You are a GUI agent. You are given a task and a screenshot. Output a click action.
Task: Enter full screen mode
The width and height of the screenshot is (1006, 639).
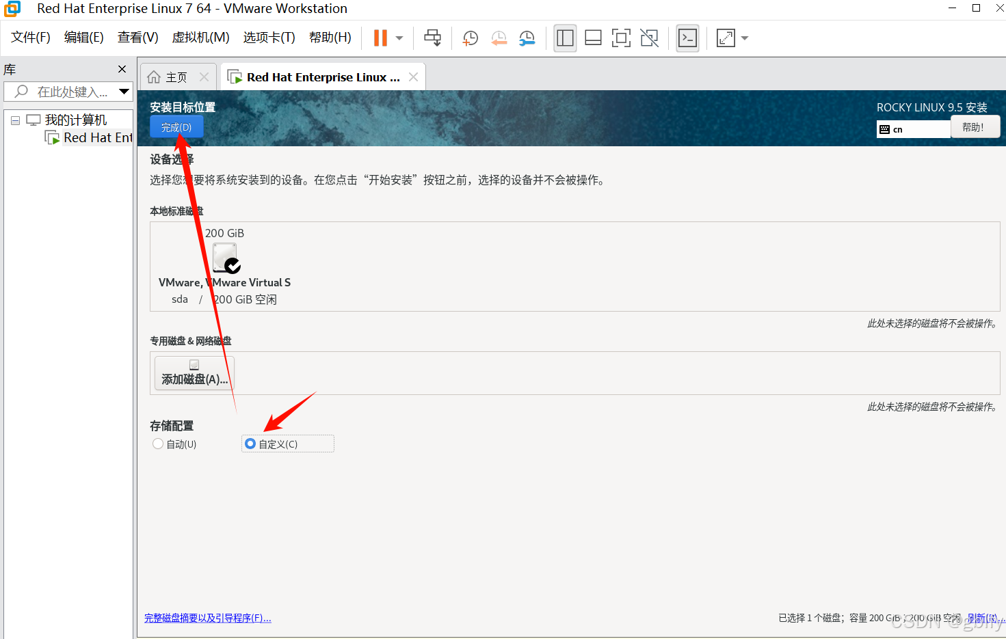coord(621,38)
